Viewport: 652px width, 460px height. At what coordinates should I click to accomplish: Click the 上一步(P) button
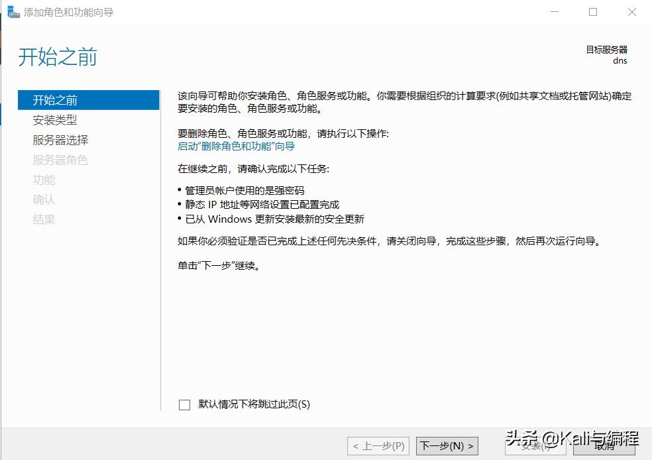[377, 445]
